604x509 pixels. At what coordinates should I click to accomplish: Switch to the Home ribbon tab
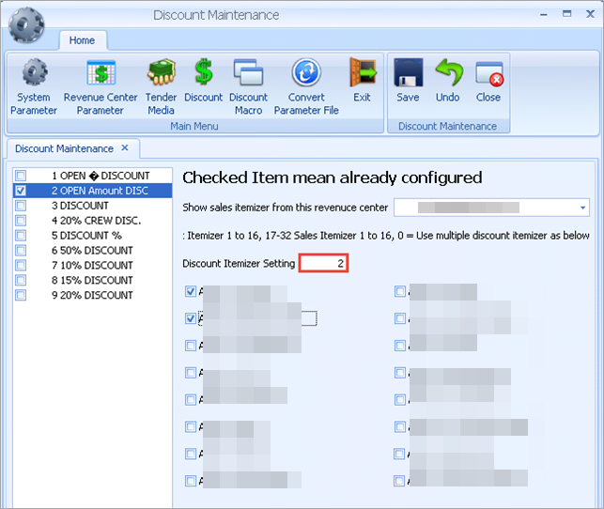[x=82, y=40]
